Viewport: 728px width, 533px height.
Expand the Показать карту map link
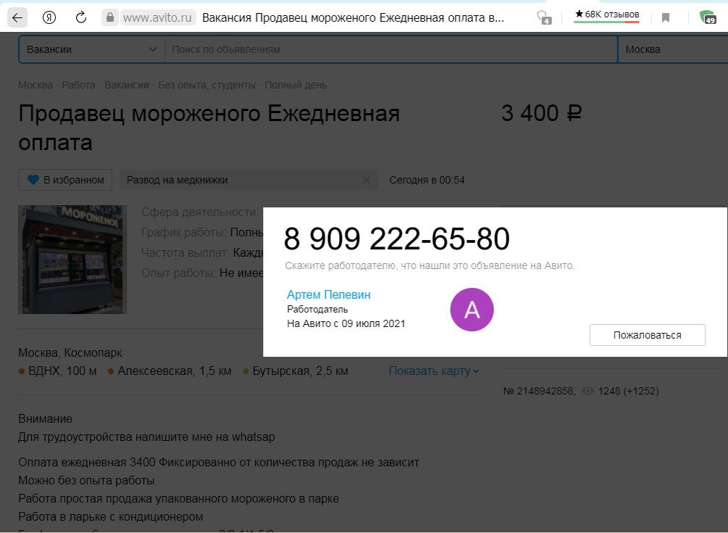[434, 371]
